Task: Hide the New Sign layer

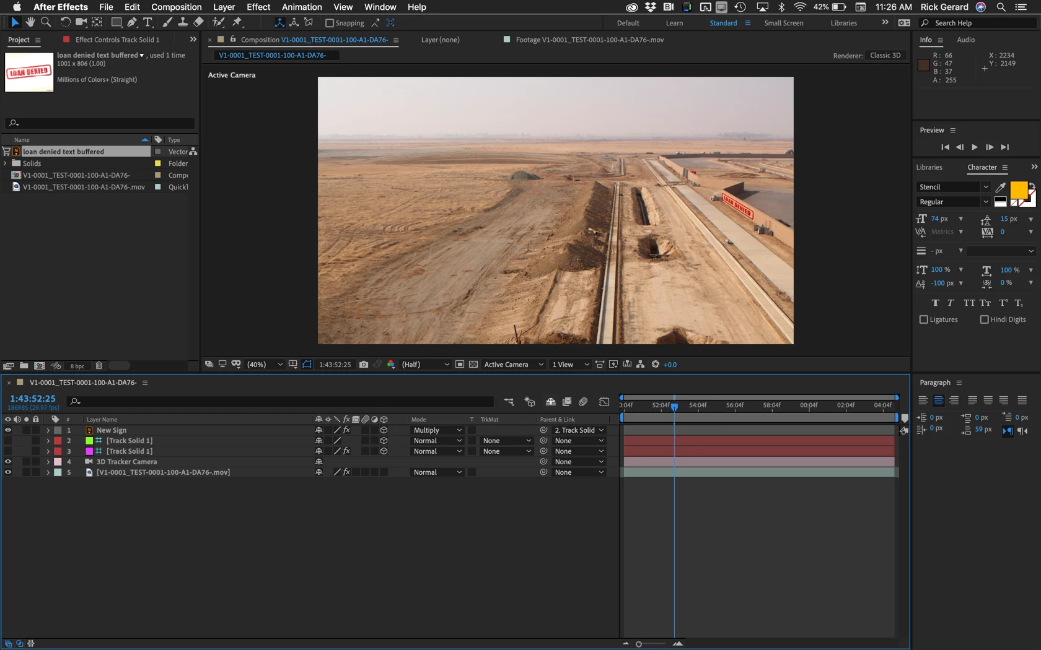Action: 8,430
